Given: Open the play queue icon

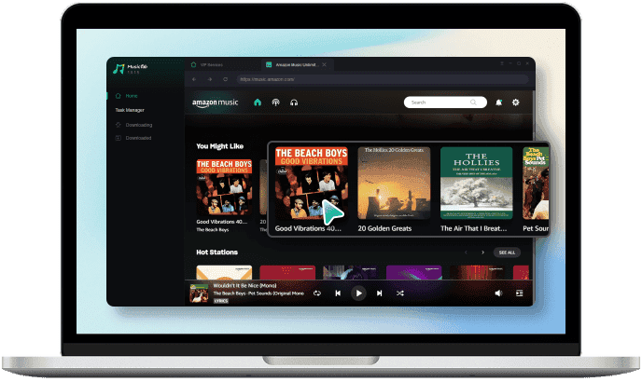Looking at the screenshot, I should coord(520,293).
